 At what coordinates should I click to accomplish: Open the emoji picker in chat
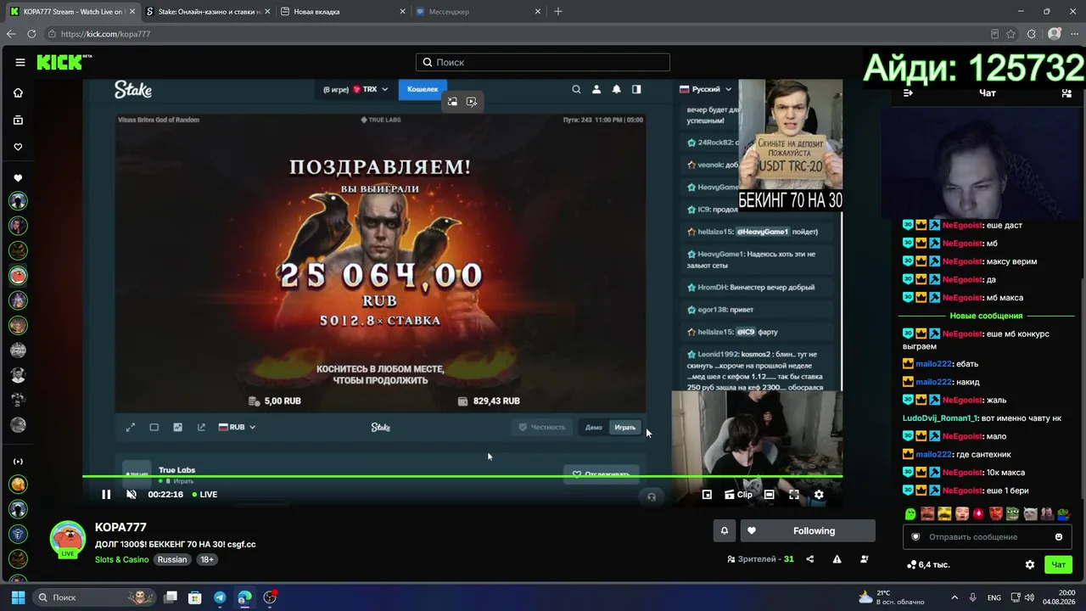click(x=1059, y=537)
